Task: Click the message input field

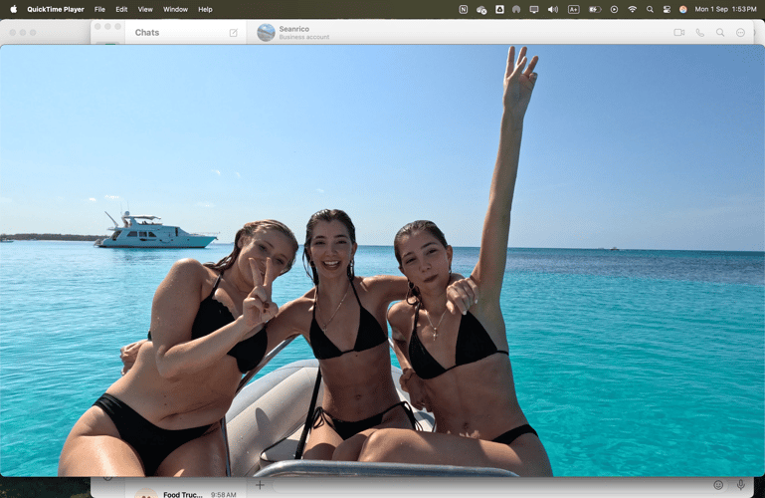Action: 490,485
